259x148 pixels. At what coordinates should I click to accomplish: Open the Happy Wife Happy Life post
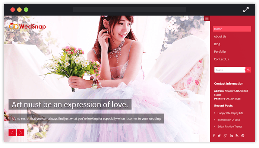click(x=230, y=113)
